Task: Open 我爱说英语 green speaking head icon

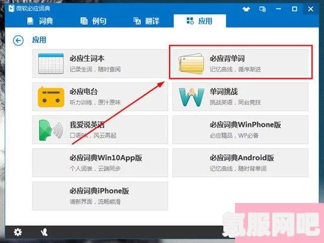Action: pos(51,130)
